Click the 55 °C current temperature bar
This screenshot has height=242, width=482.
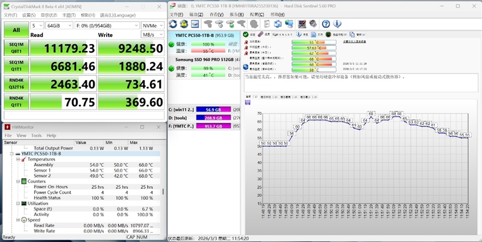[x=313, y=42]
